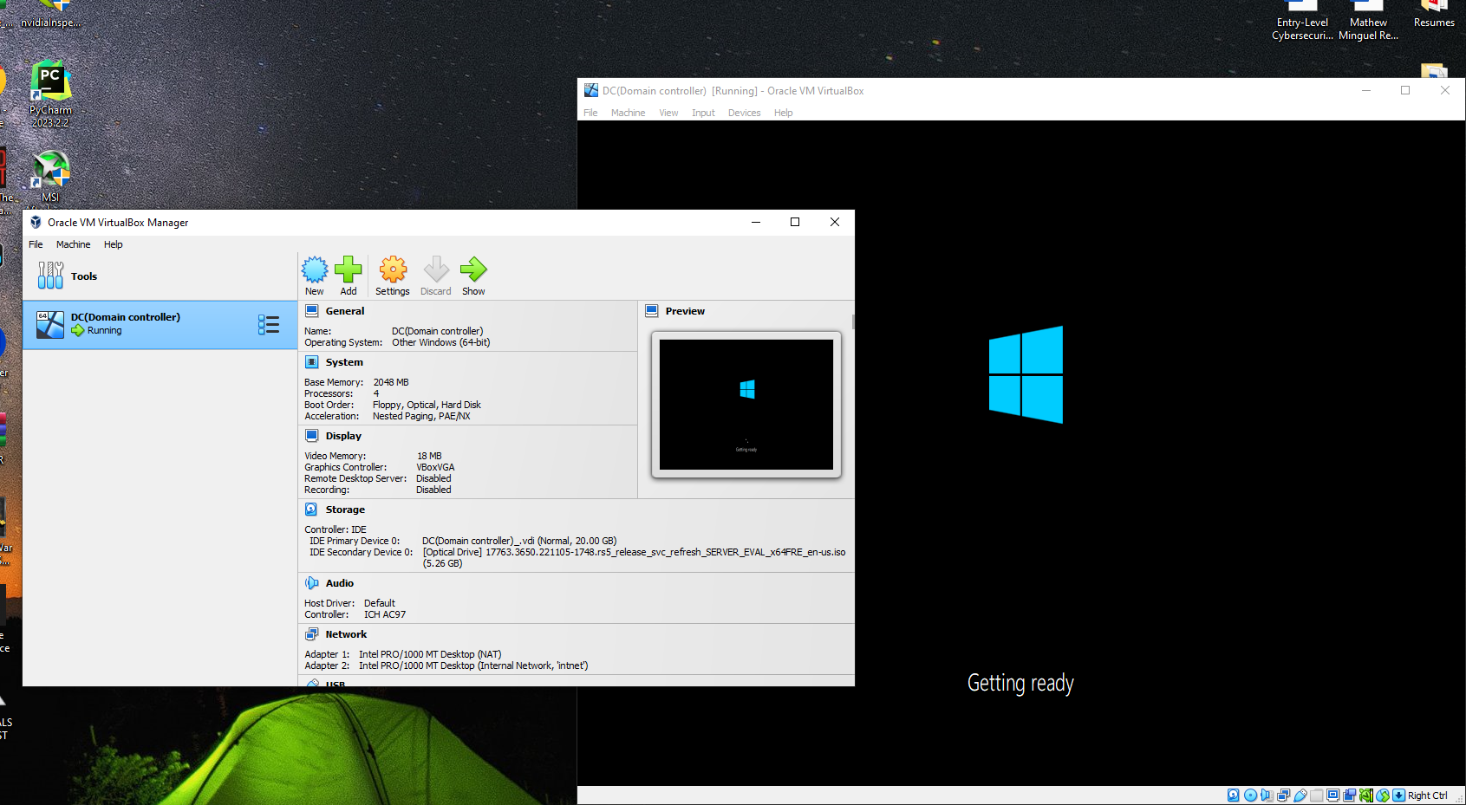This screenshot has width=1466, height=805.
Task: Open Machine menu in VirtualBox Manager
Action: coord(74,244)
